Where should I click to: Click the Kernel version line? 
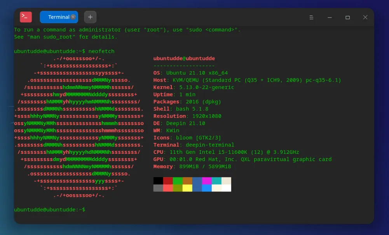(194, 87)
